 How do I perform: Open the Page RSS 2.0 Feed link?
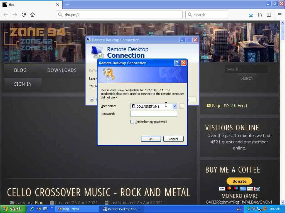click(x=229, y=106)
